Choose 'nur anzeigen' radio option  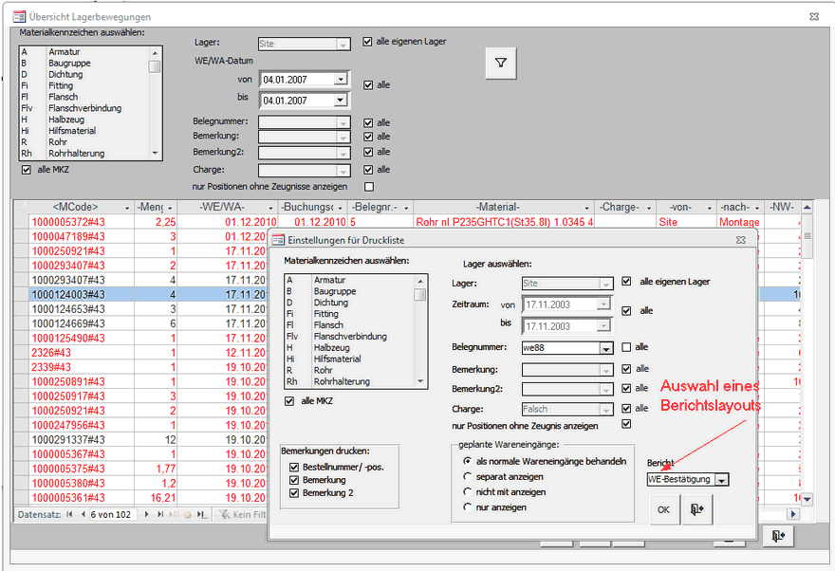pyautogui.click(x=467, y=507)
